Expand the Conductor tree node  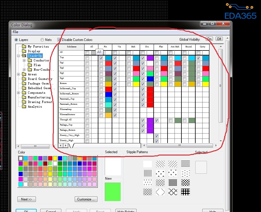coord(24,60)
